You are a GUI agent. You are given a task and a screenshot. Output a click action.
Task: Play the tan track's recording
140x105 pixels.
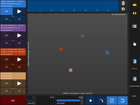[x=19, y=83]
